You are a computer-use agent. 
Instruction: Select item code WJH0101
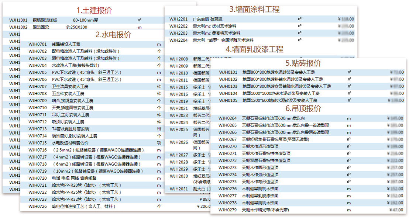click(x=228, y=72)
